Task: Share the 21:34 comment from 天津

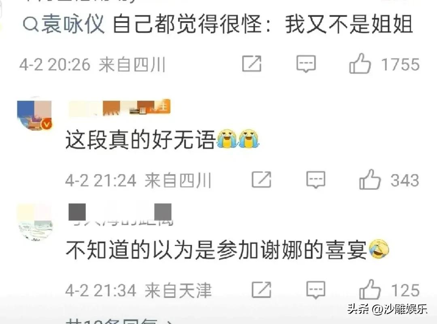Action: pos(261,290)
